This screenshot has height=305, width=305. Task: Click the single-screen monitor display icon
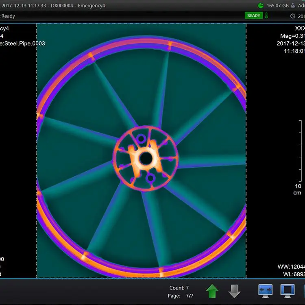(x=287, y=290)
